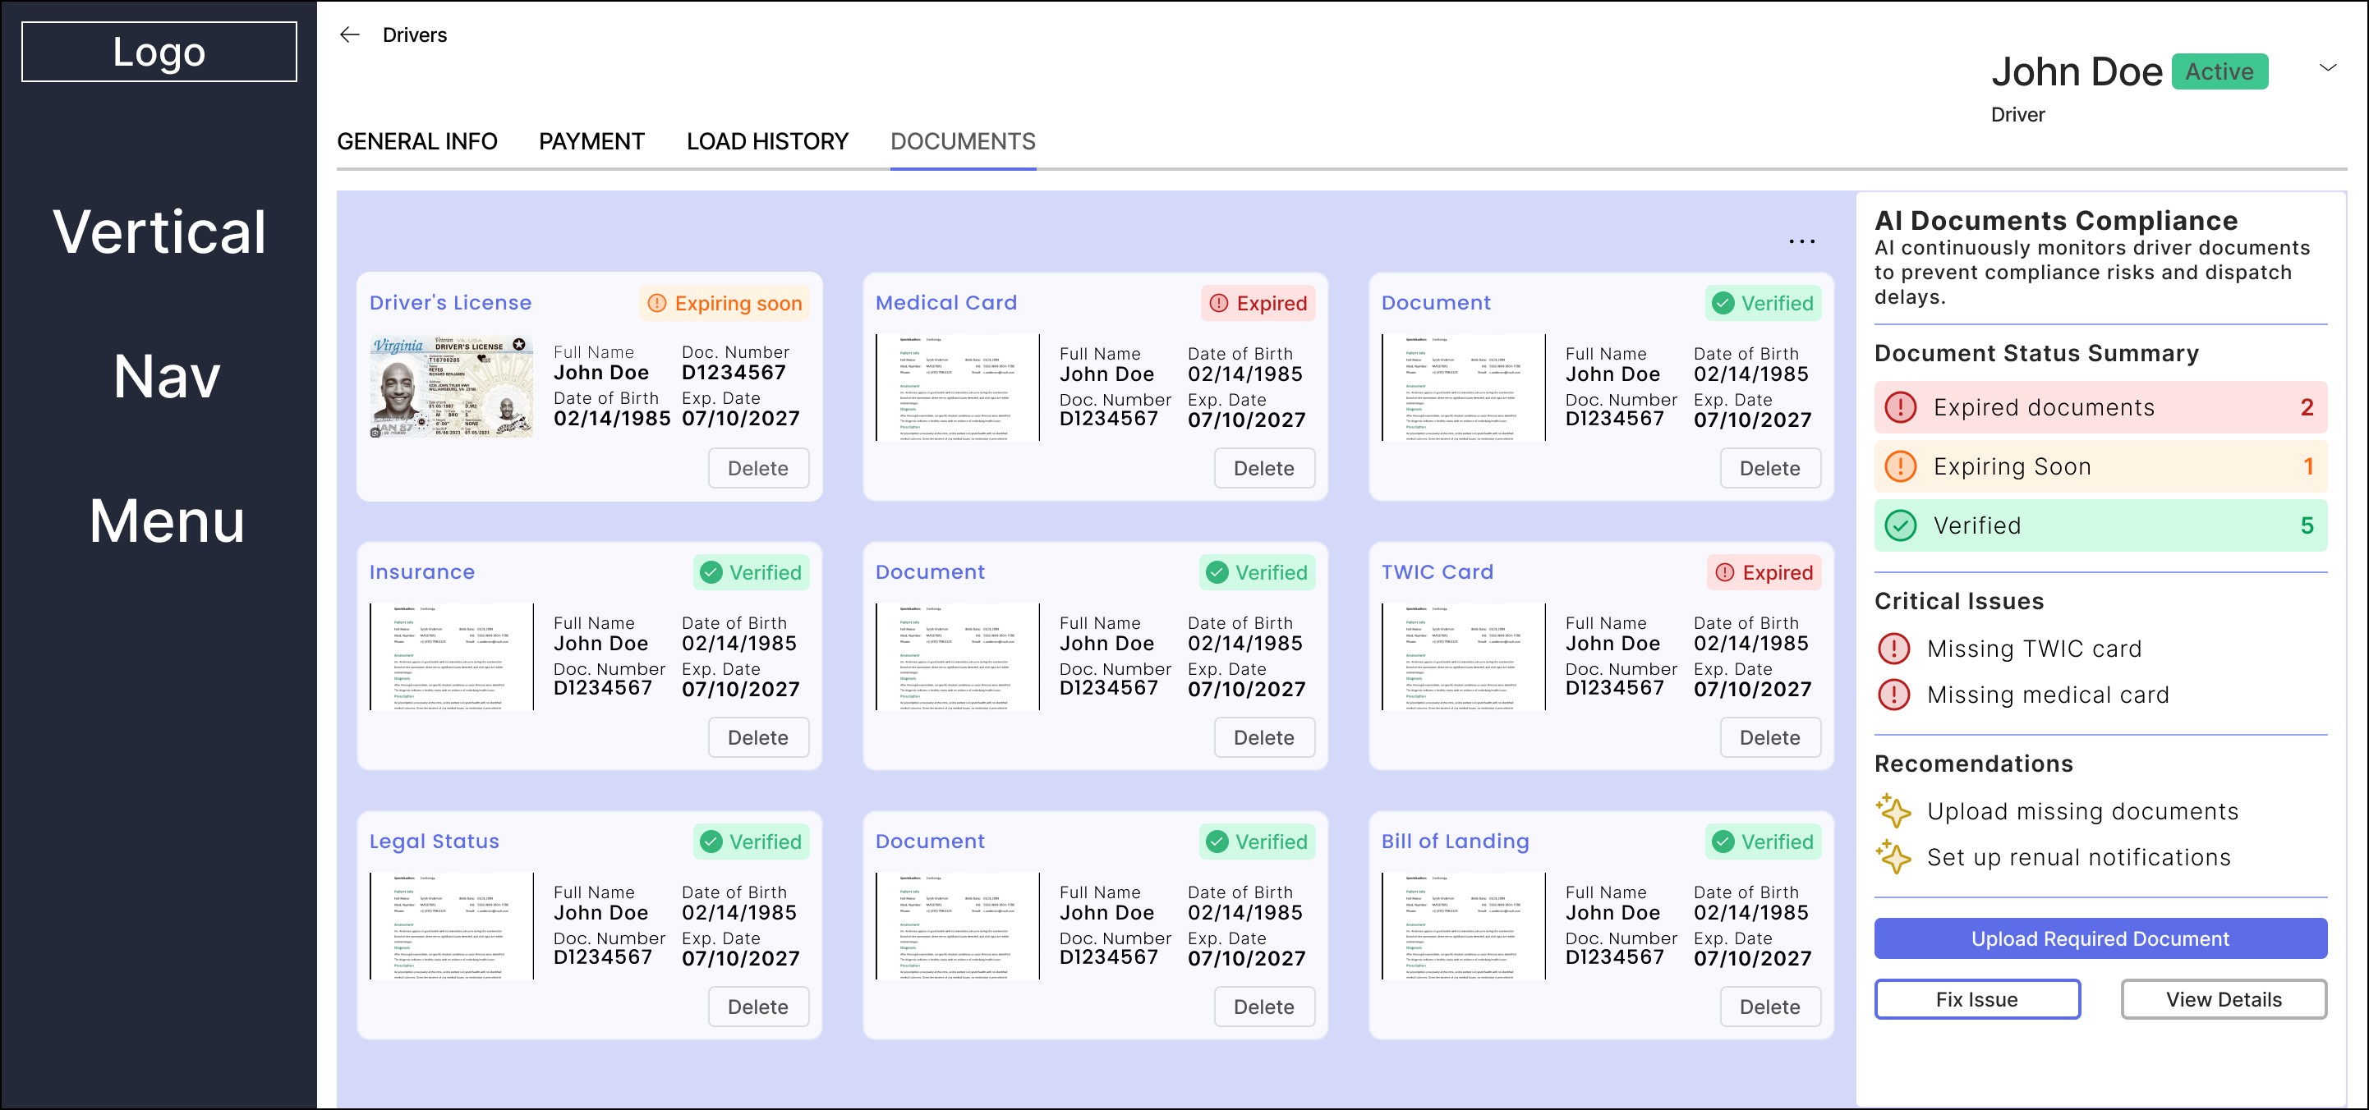Click the Expired documents alert icon
The height and width of the screenshot is (1110, 2369).
(1900, 407)
